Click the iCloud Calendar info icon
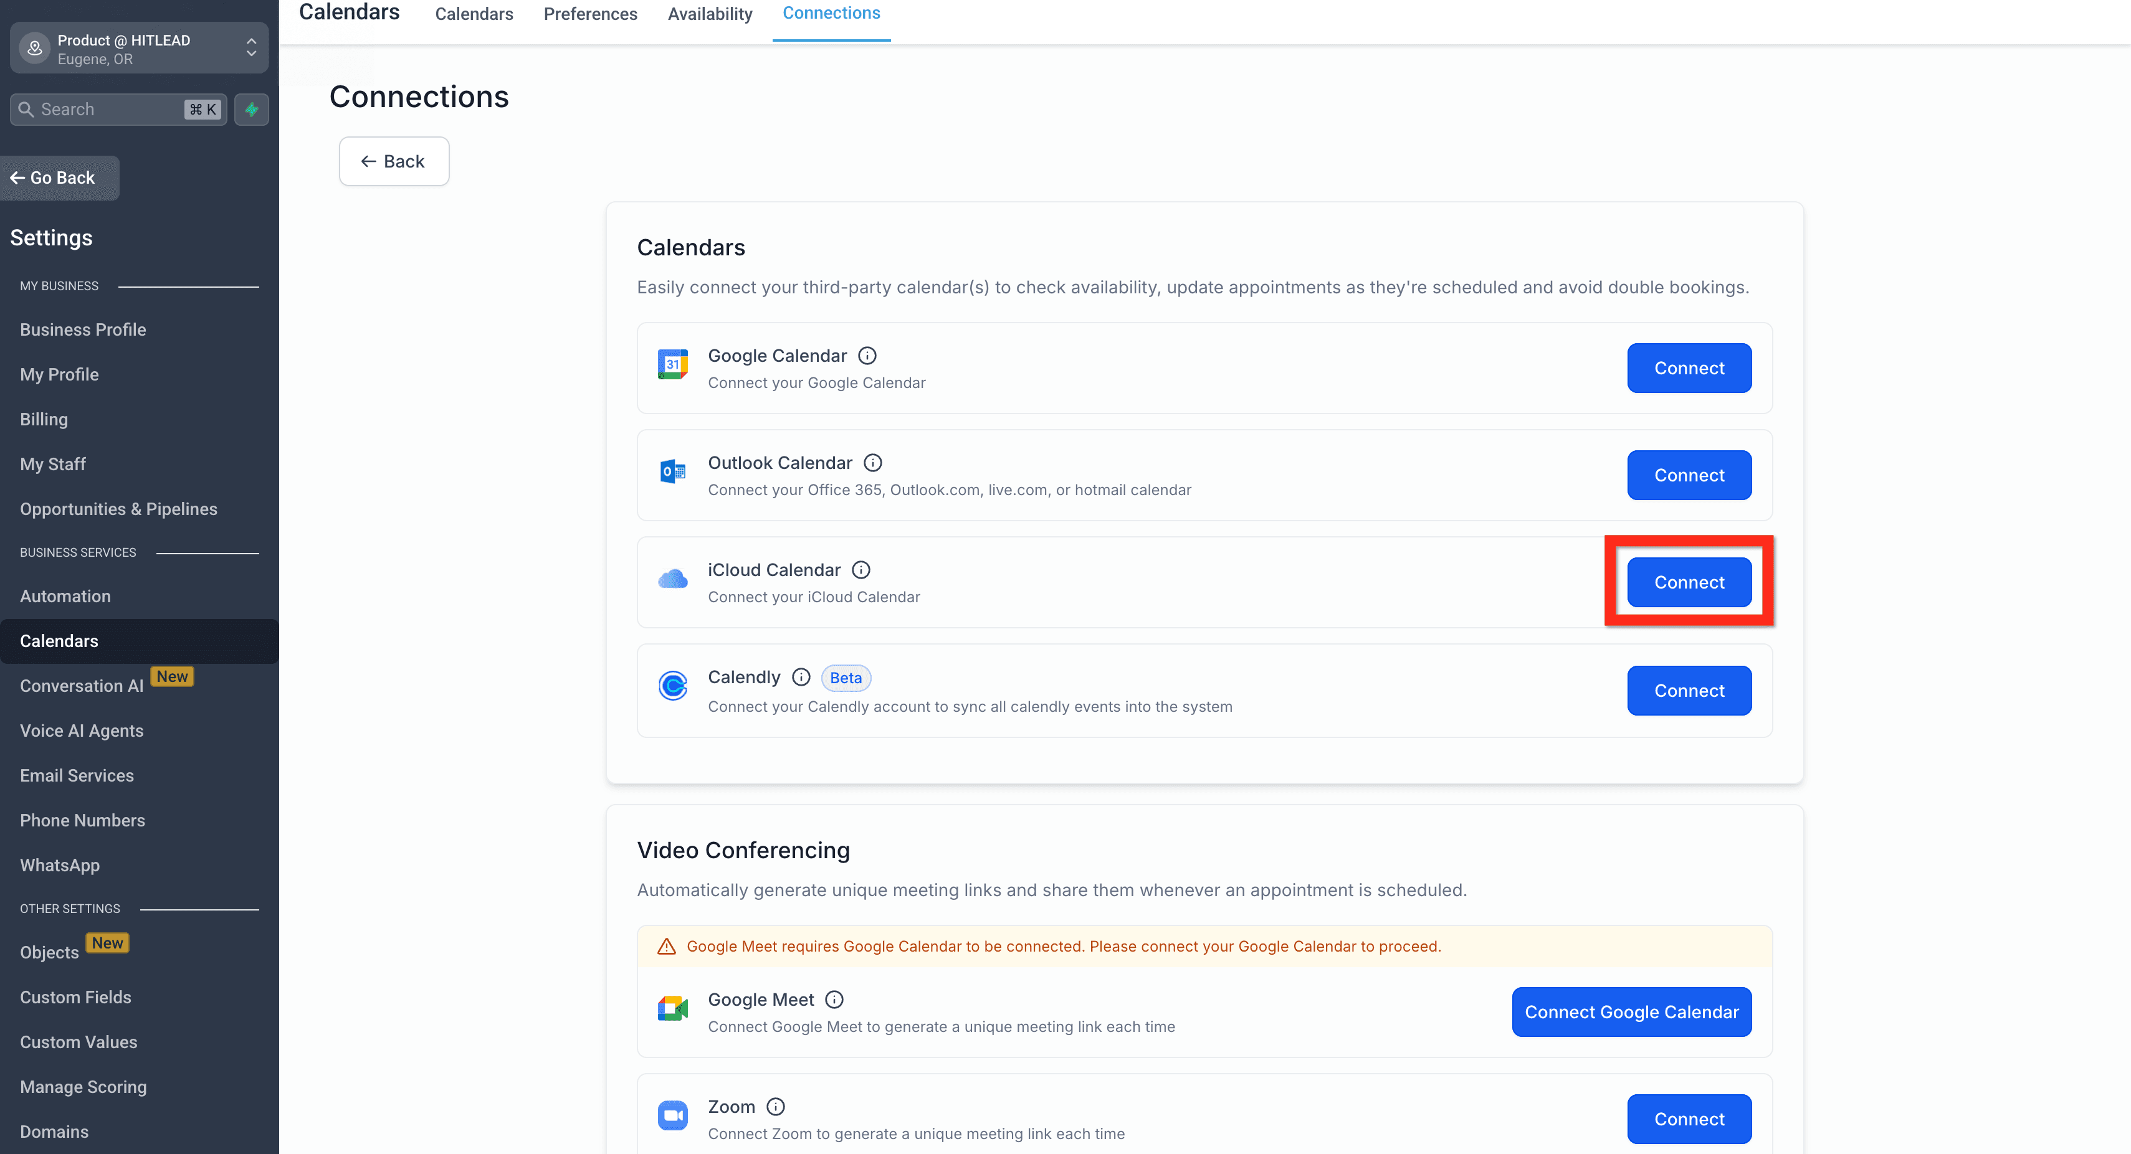Image resolution: width=2131 pixels, height=1154 pixels. pos(861,570)
